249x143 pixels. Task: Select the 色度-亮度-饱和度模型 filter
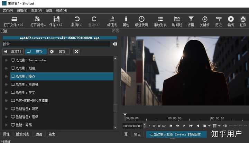pyautogui.click(x=62, y=101)
